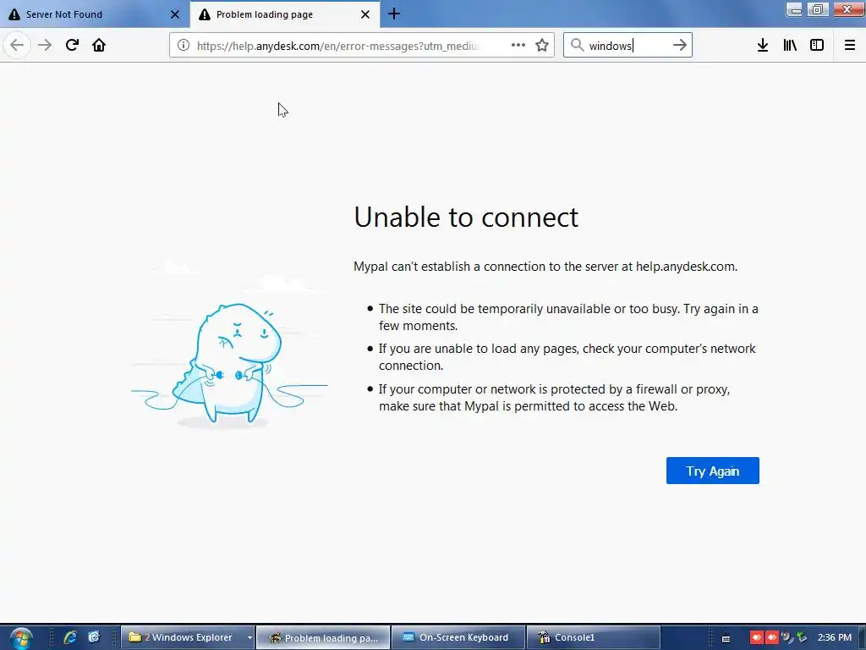Image resolution: width=866 pixels, height=650 pixels.
Task: Open a new tab with plus button
Action: tap(394, 14)
